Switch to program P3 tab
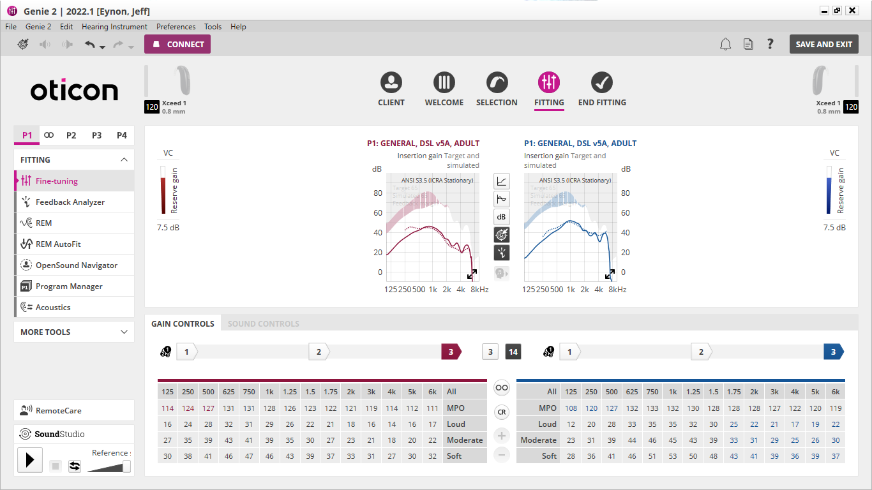The height and width of the screenshot is (490, 872). coord(96,135)
